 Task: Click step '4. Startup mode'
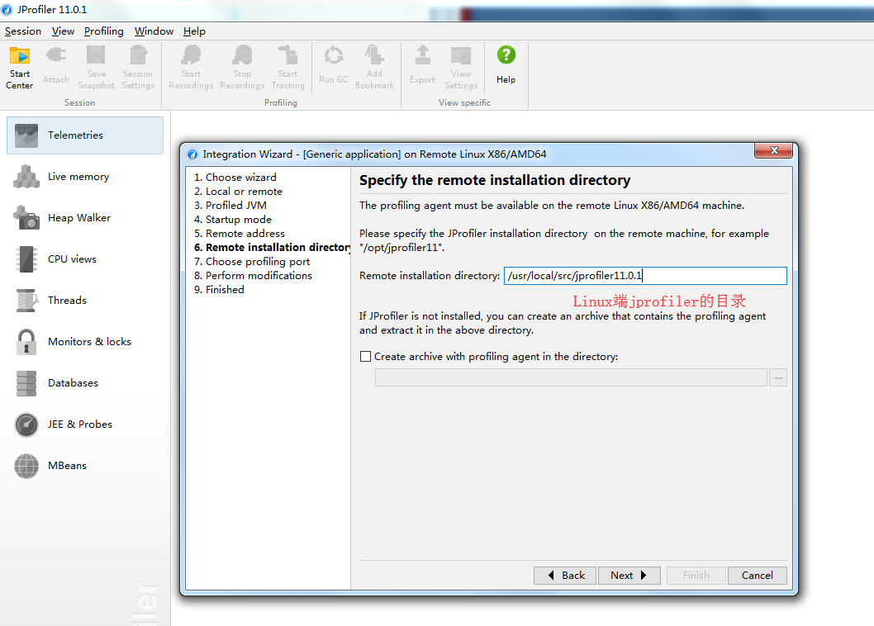point(233,220)
